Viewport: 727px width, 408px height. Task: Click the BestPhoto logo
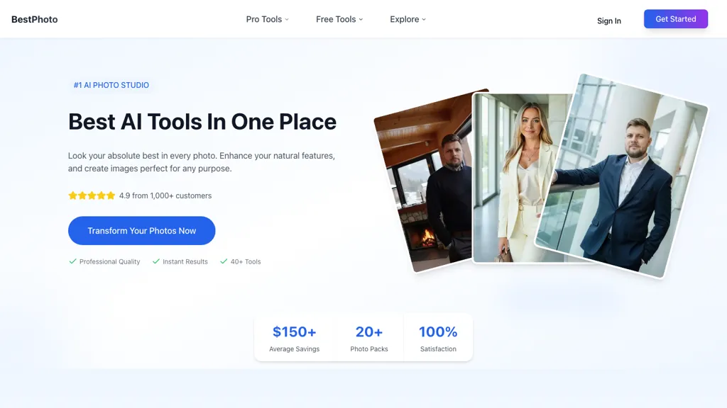[35, 19]
